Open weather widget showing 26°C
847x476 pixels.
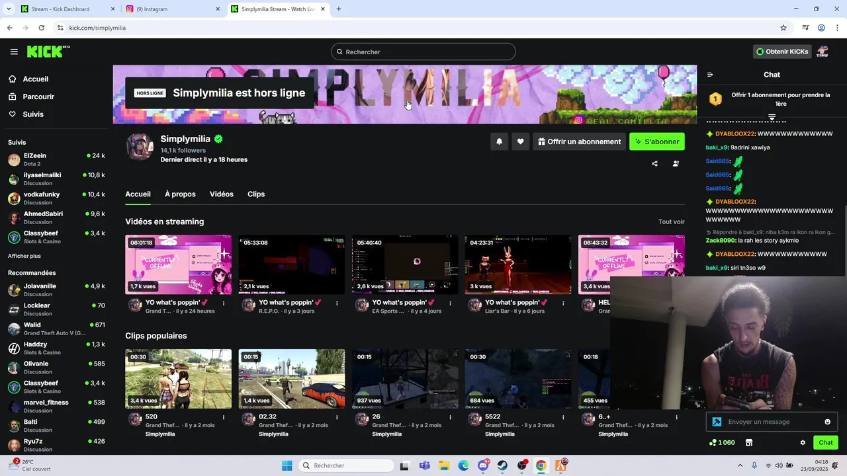(30, 465)
